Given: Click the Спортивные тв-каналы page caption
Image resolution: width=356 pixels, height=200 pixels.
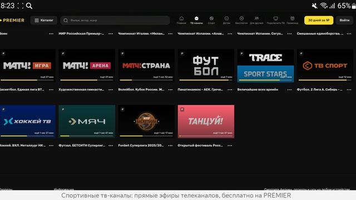Looking at the screenshot, I should pos(176,195).
